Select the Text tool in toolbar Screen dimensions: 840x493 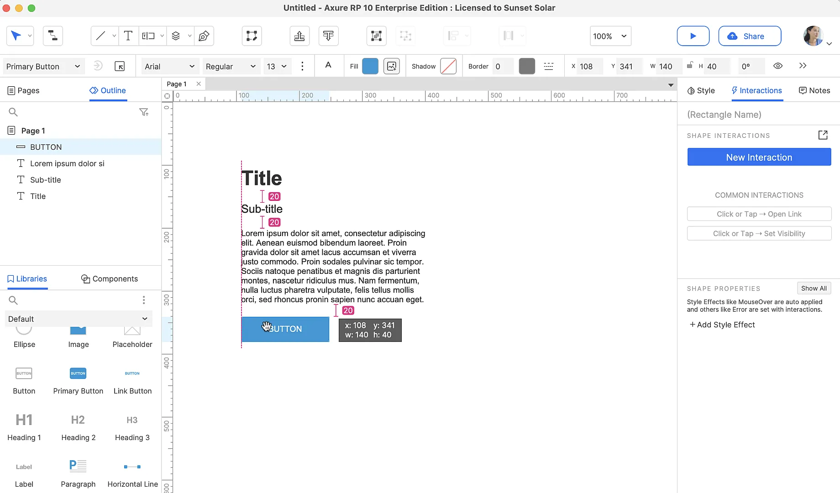click(128, 36)
